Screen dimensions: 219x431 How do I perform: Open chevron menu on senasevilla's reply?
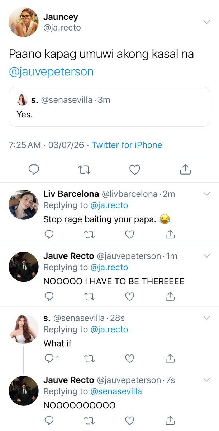point(206,318)
